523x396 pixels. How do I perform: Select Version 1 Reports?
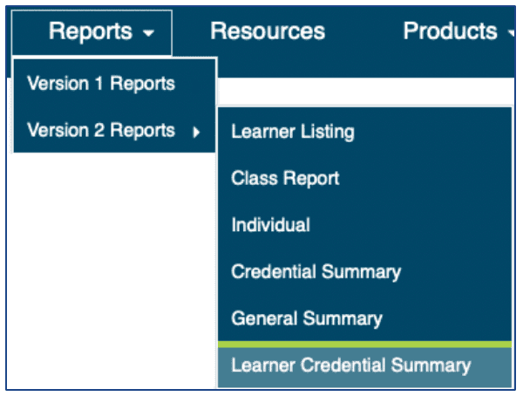[101, 84]
